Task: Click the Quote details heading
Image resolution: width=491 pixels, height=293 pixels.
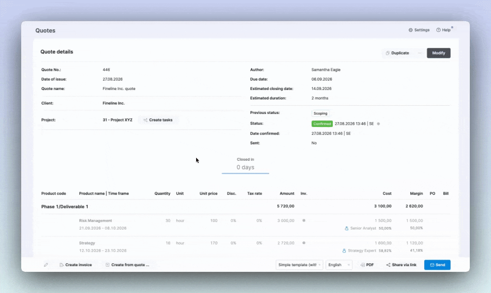Action: (57, 52)
